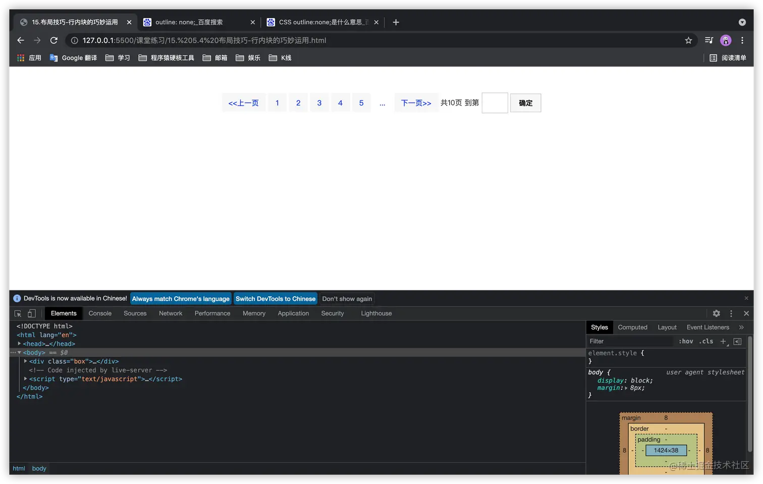Open the K线 bookmark folder
Viewport: 763px width, 484px height.
point(280,58)
